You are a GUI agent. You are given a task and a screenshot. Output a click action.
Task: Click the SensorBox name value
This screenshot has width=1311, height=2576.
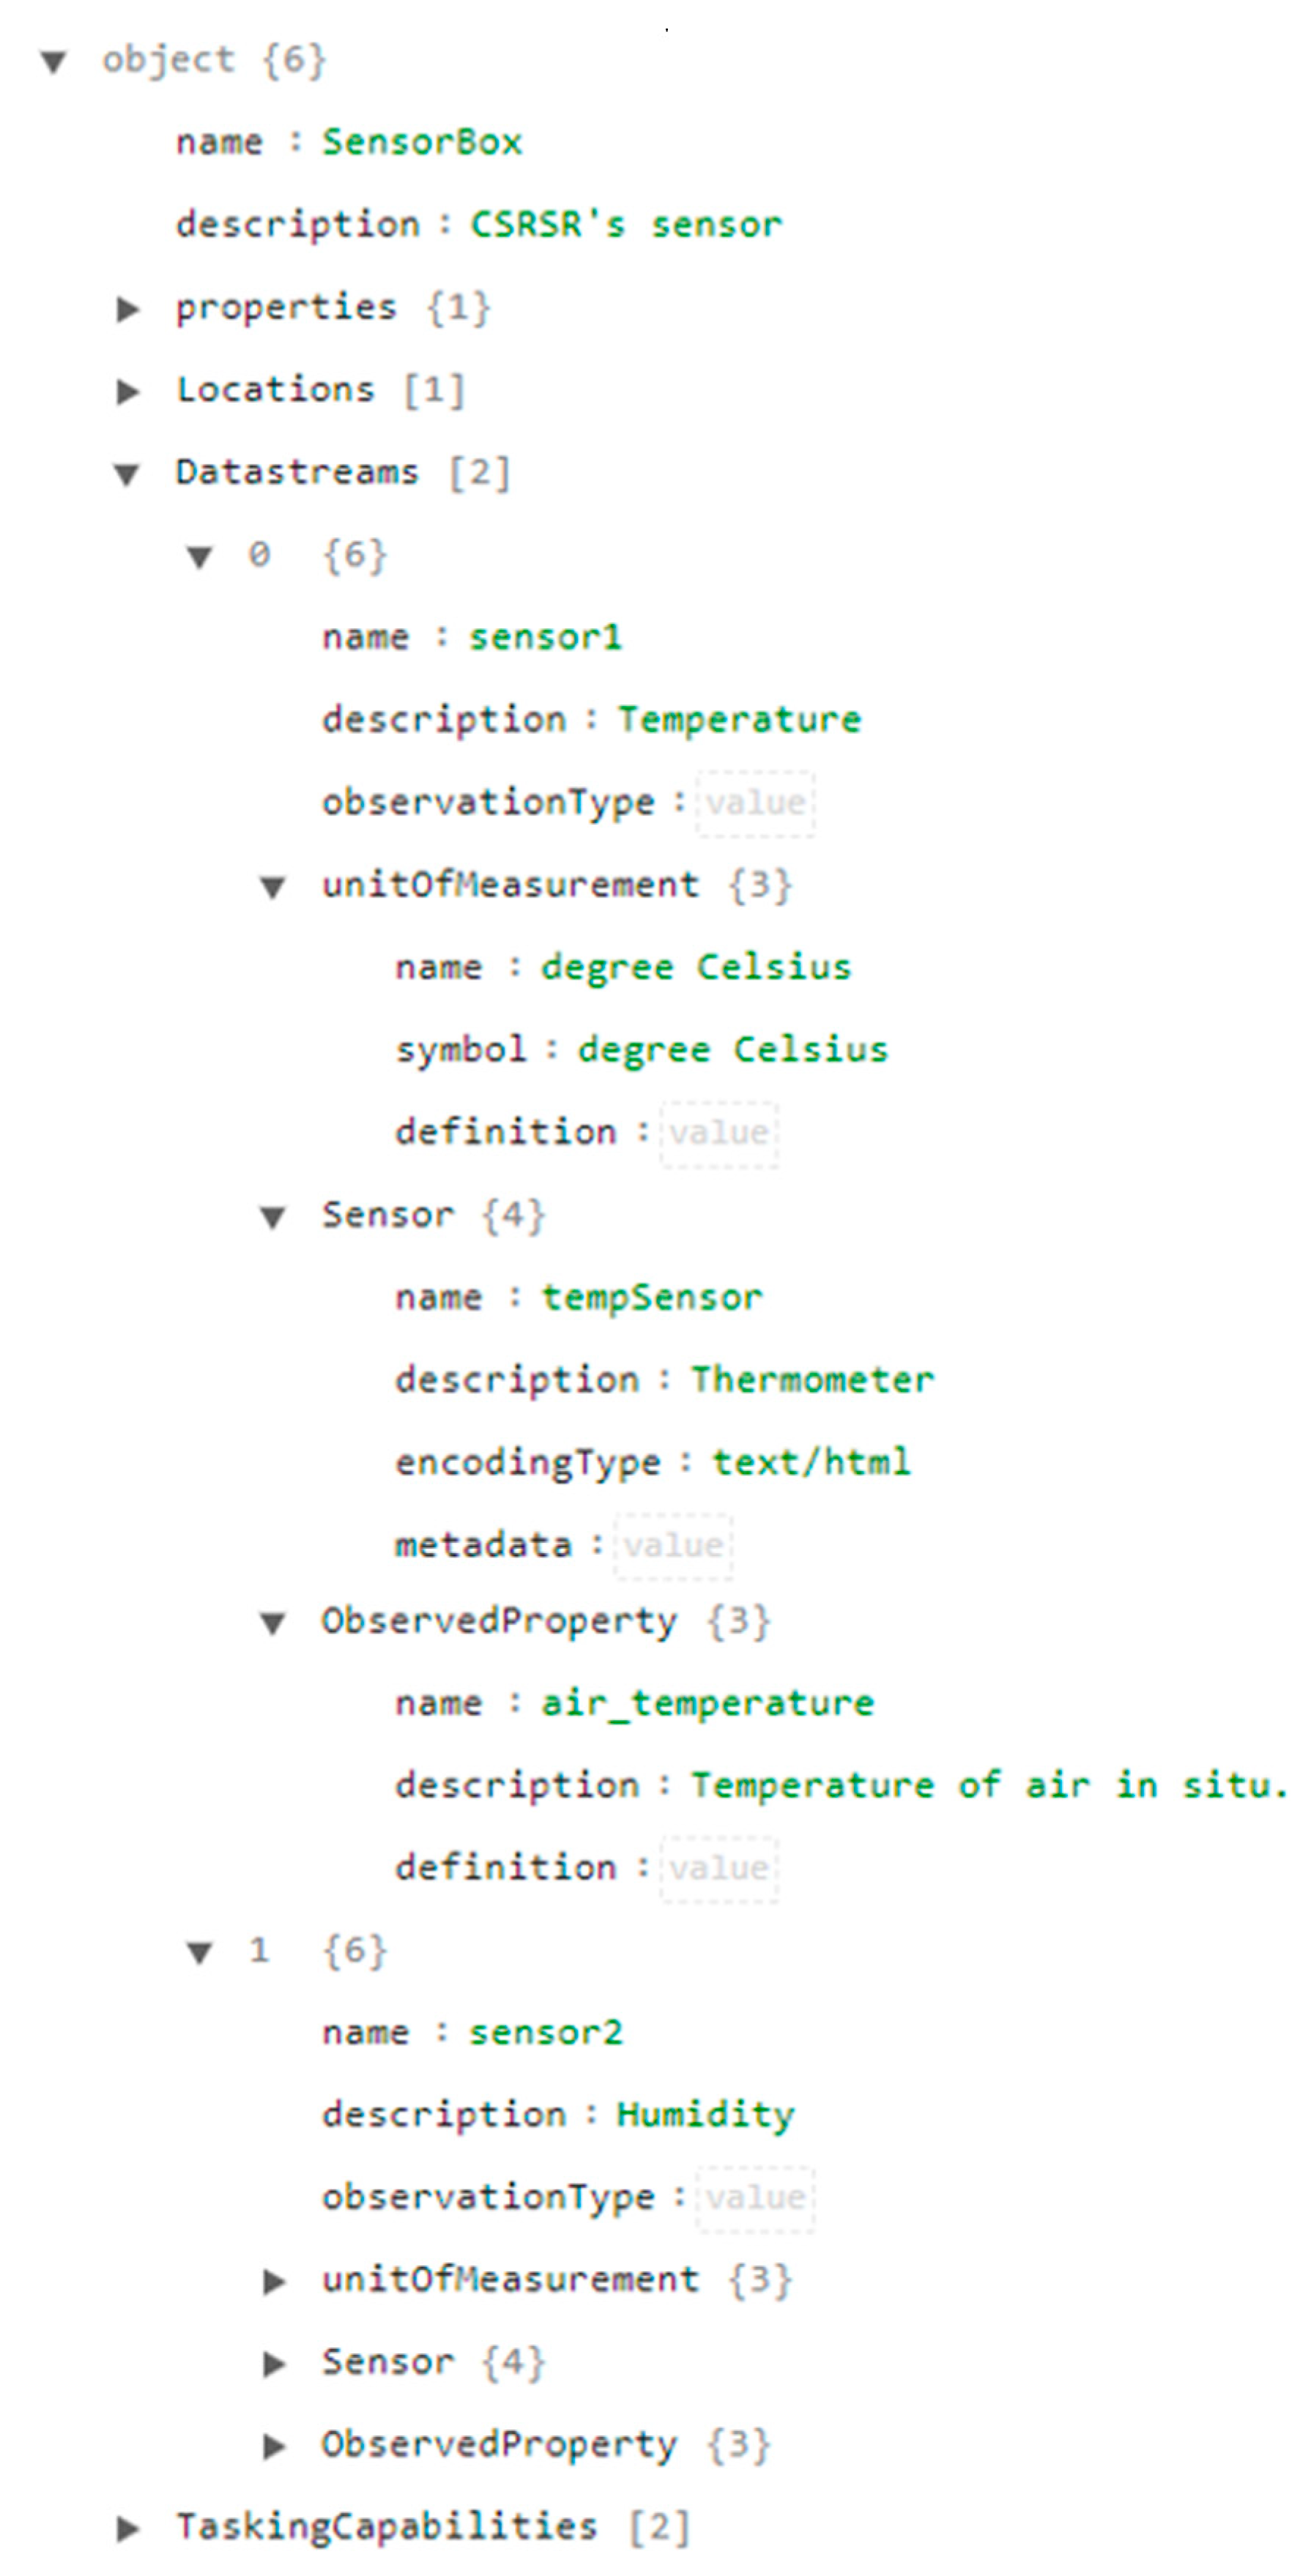pyautogui.click(x=421, y=142)
